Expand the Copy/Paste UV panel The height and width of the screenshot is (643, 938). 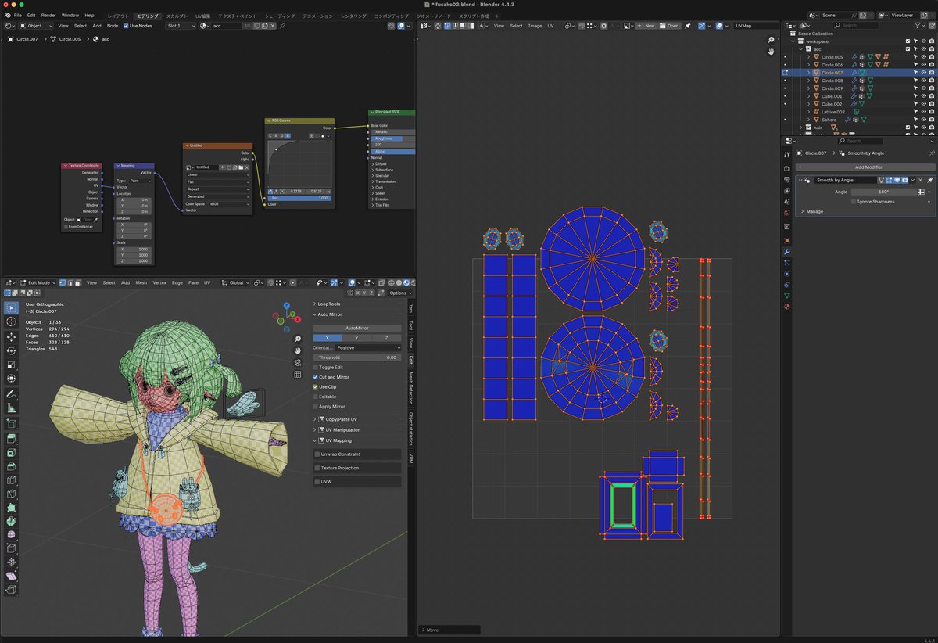pyautogui.click(x=315, y=419)
